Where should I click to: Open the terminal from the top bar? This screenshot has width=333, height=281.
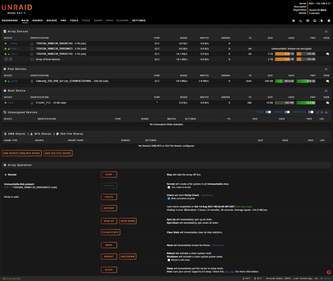(300, 21)
